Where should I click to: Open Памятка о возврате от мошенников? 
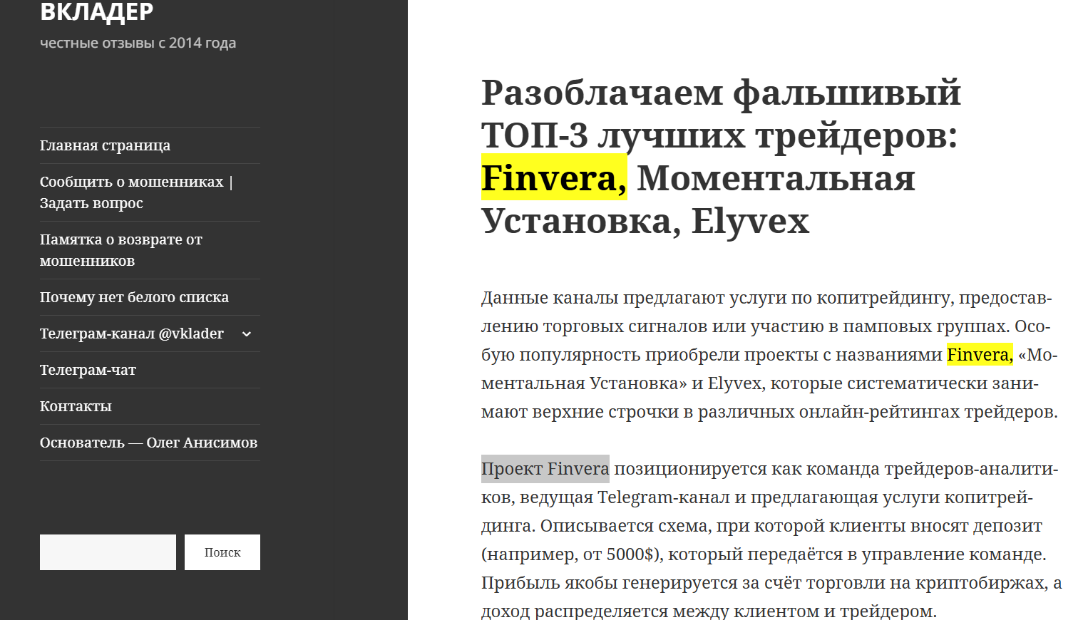121,250
